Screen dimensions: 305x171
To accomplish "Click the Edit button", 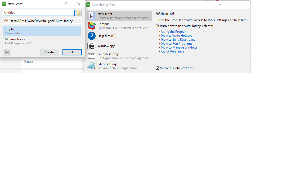I will coord(72,52).
